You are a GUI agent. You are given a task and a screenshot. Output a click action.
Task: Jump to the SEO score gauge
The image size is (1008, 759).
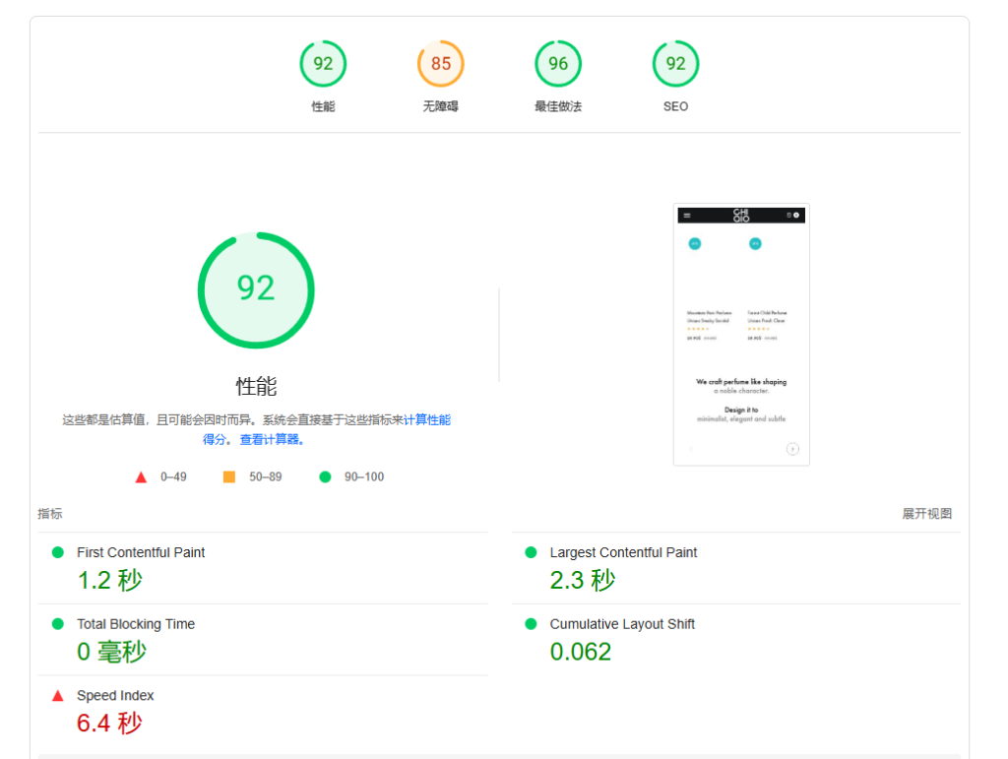click(675, 64)
